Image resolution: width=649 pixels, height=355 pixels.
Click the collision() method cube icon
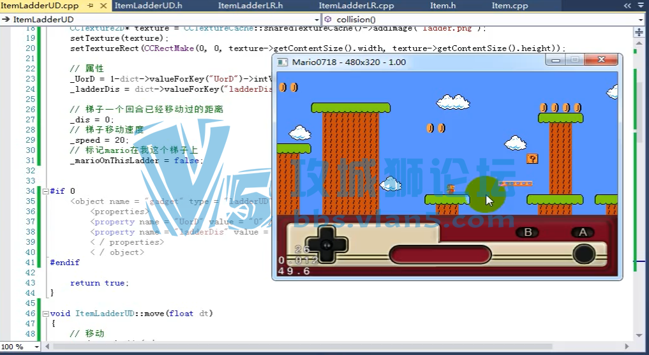(328, 19)
